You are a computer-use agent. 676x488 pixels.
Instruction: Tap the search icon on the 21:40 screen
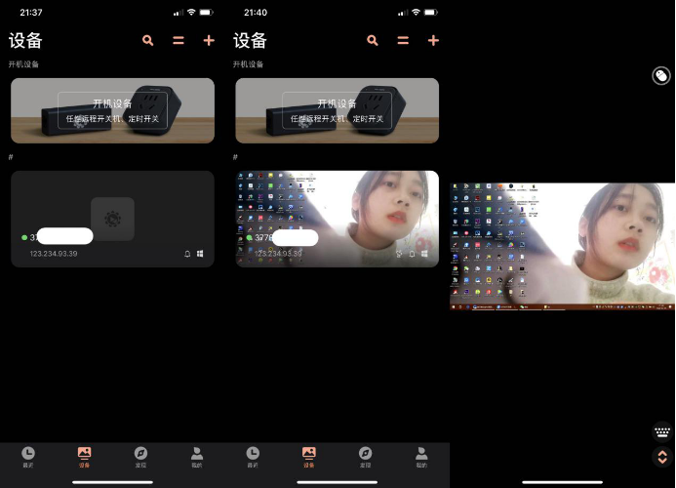373,41
